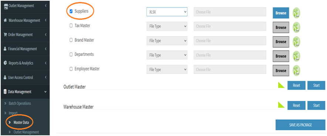This screenshot has height=136, width=327.
Task: Click the Data Management database icon
Action: click(x=6, y=92)
